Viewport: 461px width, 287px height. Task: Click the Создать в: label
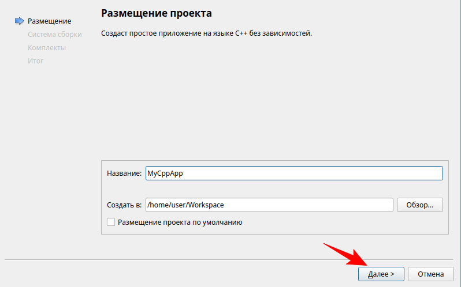click(x=124, y=205)
